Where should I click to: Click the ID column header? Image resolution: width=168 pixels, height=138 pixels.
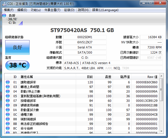tap(15, 77)
